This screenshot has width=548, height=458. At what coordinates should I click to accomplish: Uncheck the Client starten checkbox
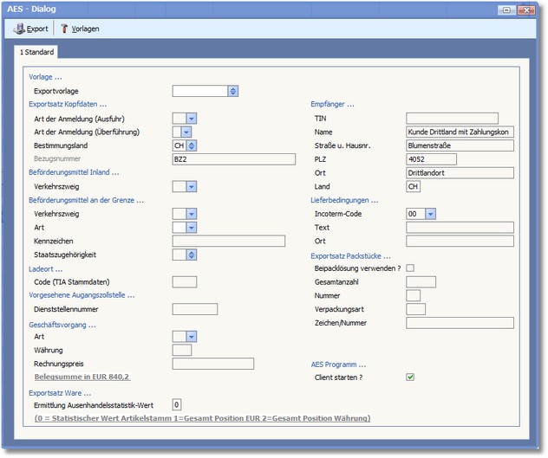pyautogui.click(x=410, y=377)
